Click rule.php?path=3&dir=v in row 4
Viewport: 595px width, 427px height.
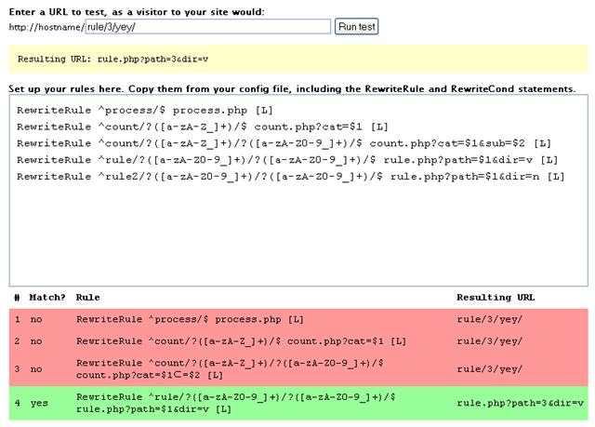tap(521, 403)
